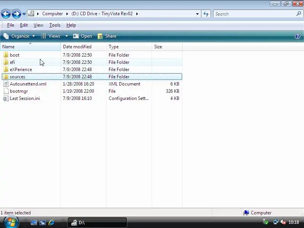
Task: Click the Computer label in status bar
Action: 261,213
